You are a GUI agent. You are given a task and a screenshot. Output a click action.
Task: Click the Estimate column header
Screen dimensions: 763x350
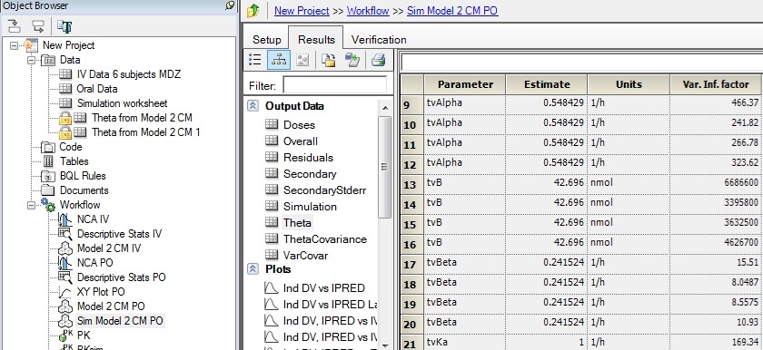[x=547, y=84]
